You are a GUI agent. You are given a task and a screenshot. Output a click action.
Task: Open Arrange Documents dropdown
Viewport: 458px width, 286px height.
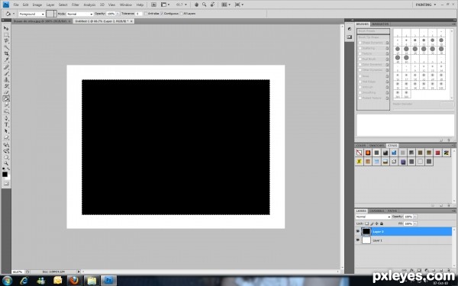tap(226, 5)
